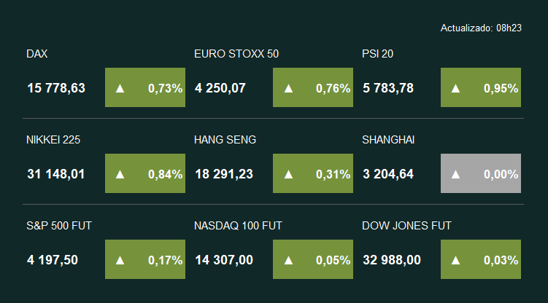
Task: Open the DAX index title
Action: pos(37,54)
